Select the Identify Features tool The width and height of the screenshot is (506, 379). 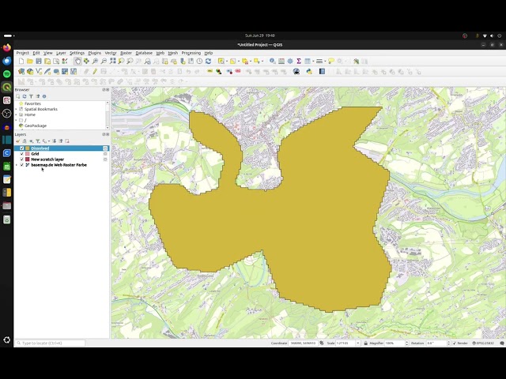[x=273, y=62]
